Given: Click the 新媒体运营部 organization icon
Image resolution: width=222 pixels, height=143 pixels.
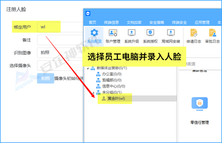Looking at the screenshot, I should 93,68.
